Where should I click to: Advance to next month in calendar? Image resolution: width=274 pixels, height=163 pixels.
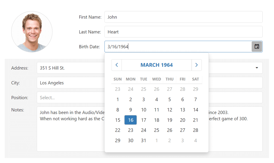196,65
